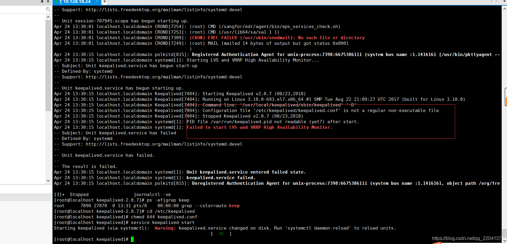
Task: Click 'PID file /var/run/keepalived.pid not readable' line
Action: tap(273, 122)
